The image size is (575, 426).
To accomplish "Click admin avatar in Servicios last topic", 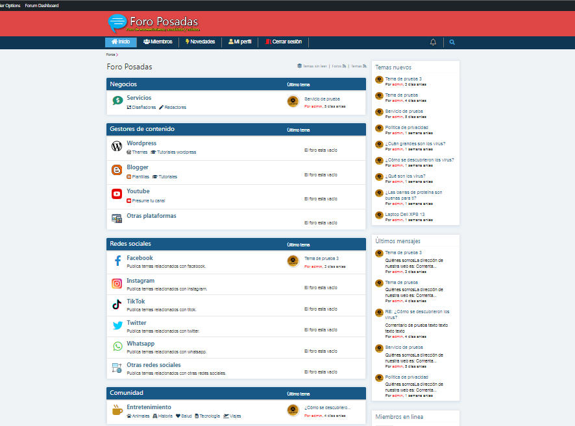I will (293, 101).
